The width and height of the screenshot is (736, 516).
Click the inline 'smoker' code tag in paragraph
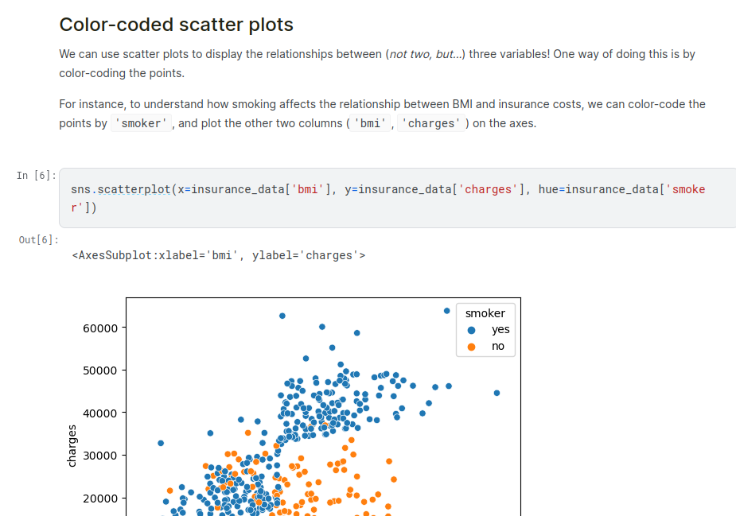pos(142,123)
